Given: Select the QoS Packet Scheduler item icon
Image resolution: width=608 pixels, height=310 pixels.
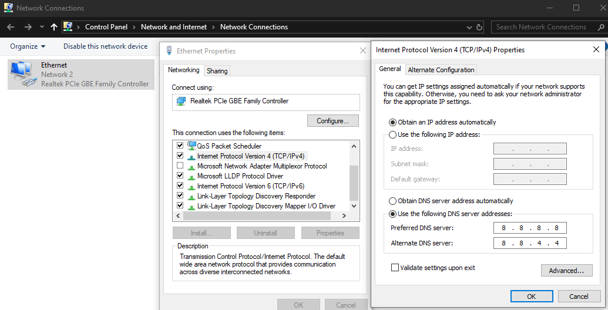Looking at the screenshot, I should click(x=191, y=146).
